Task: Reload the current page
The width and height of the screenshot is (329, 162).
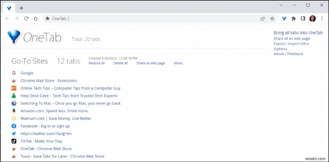Action: coord(26,18)
